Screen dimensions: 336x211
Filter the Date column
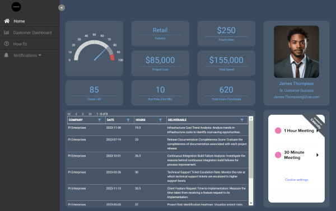click(128, 120)
